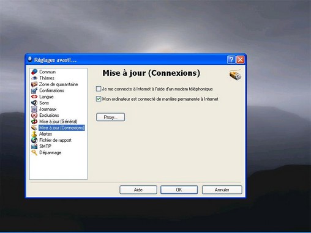
Task: Click the Sons speaker icon
Action: click(34, 103)
